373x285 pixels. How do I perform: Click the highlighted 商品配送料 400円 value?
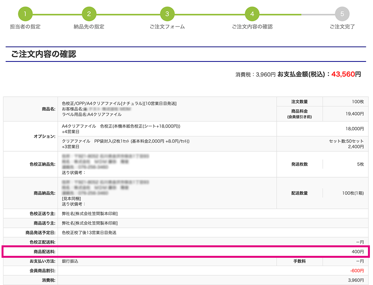[x=357, y=252]
